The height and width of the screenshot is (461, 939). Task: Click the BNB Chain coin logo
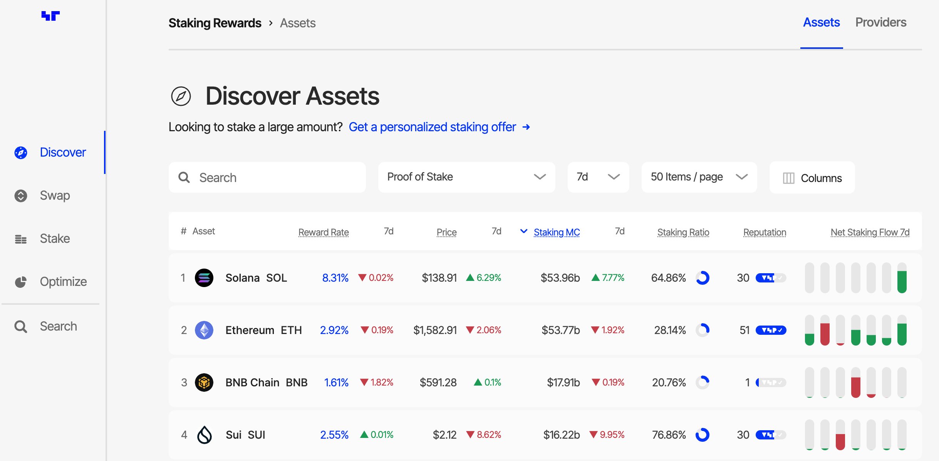(204, 382)
